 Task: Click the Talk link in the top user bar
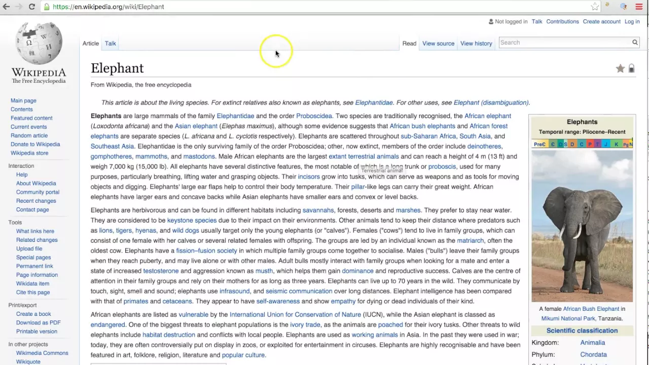click(x=536, y=21)
